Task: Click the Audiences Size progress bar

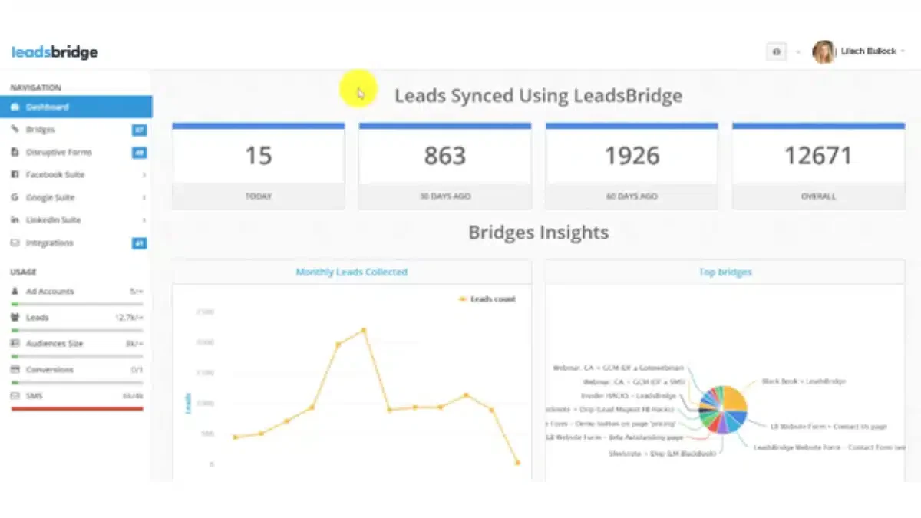Action: click(x=77, y=356)
